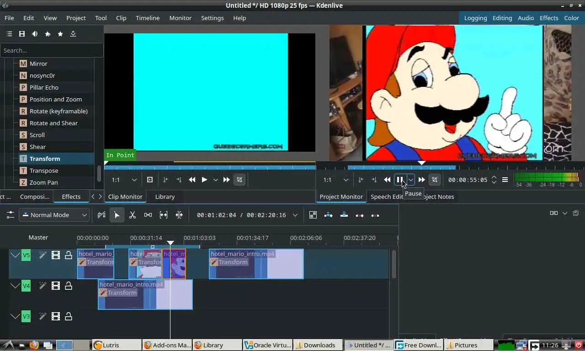Click the download new effects icon

(73, 34)
